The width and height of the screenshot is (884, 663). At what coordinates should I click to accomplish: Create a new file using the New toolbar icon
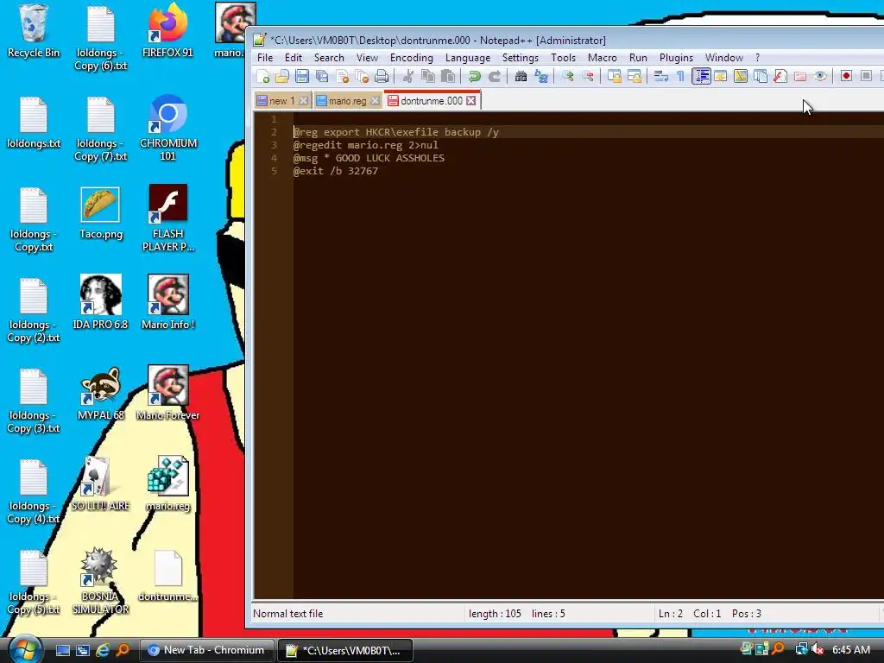coord(262,76)
